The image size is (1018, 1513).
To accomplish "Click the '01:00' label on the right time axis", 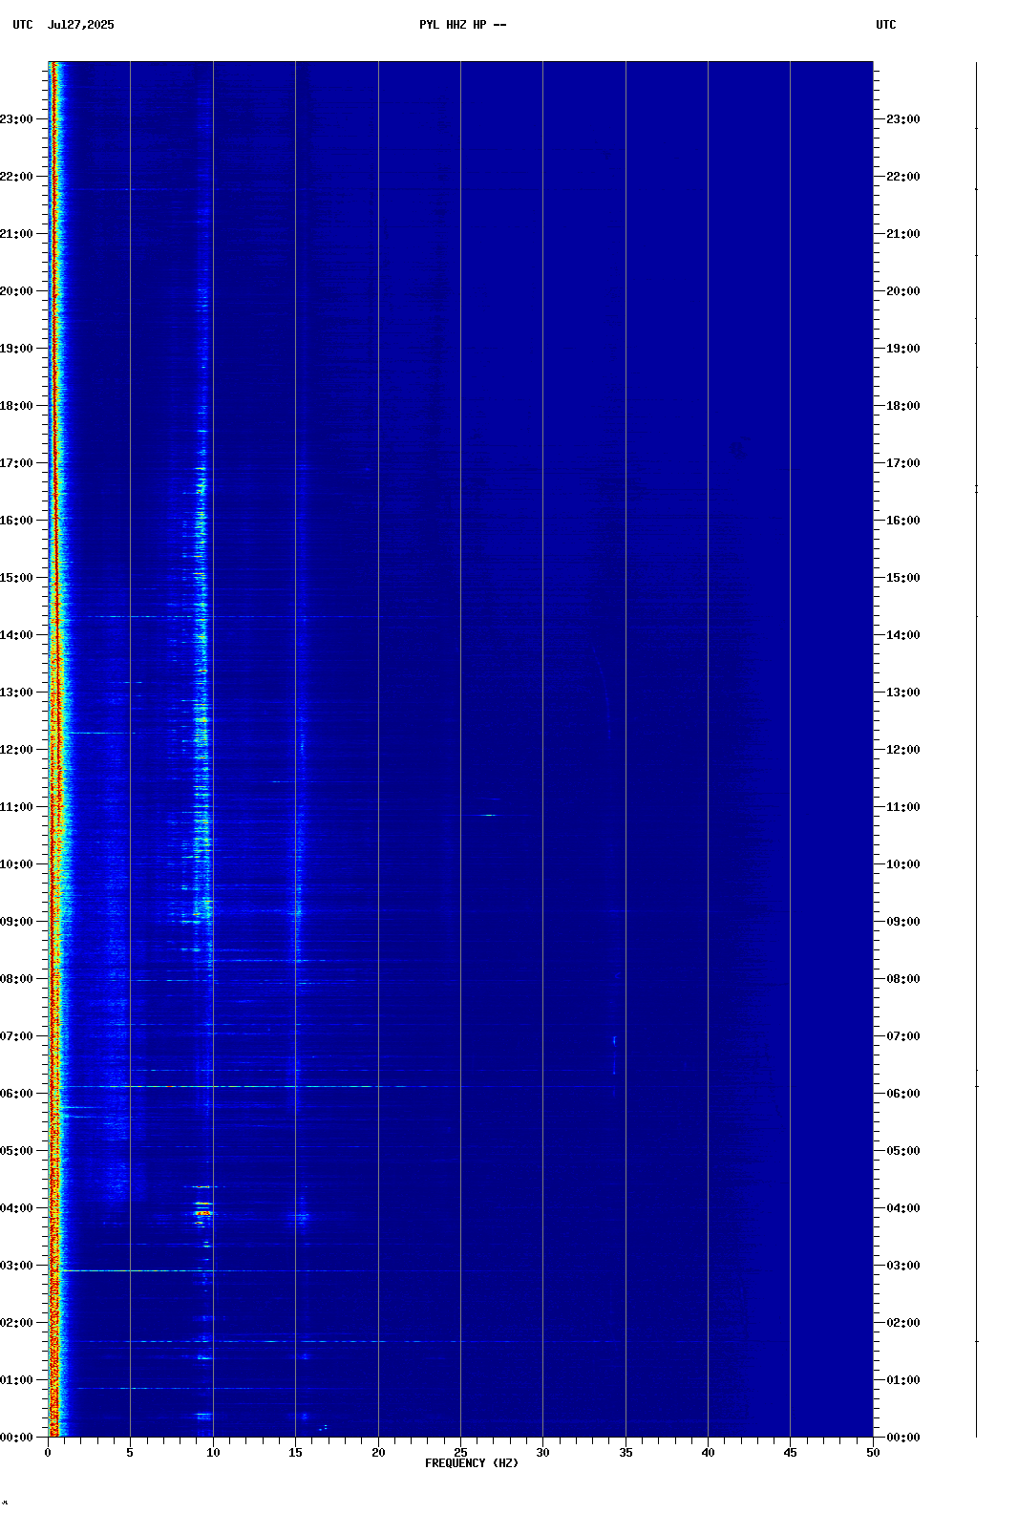I will click(903, 1380).
